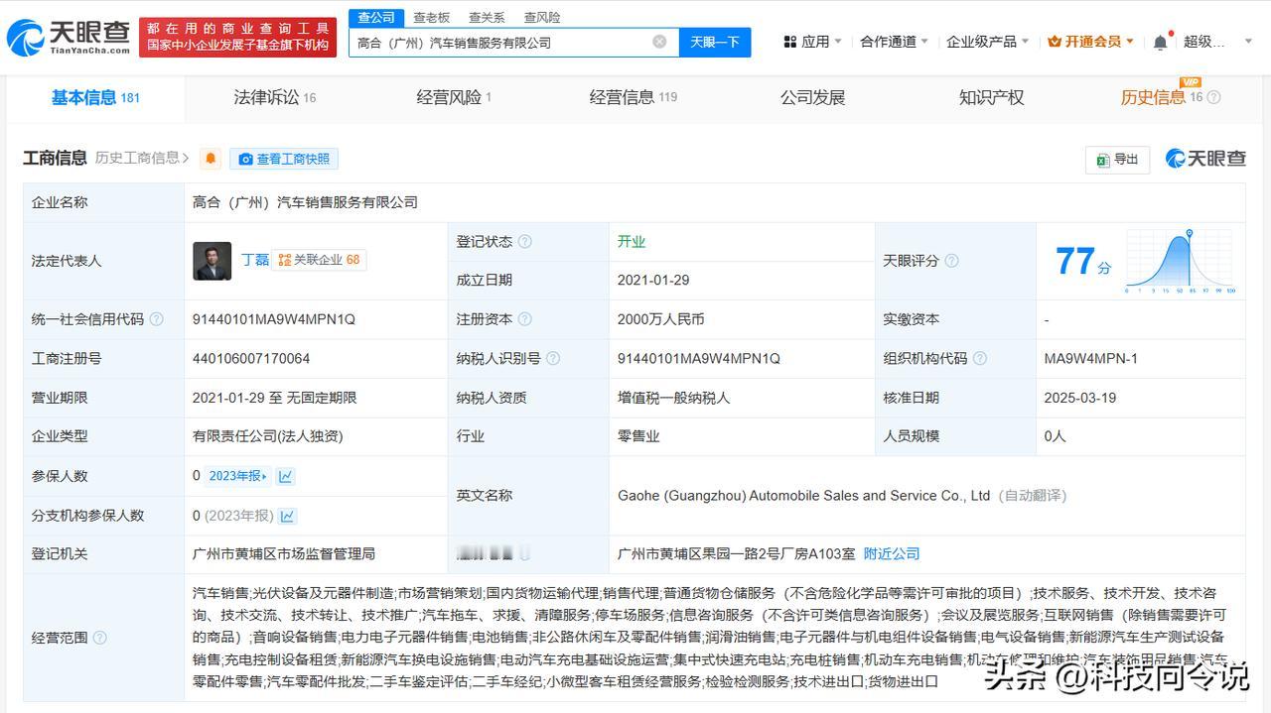
Task: Click the 天眼一下 search button
Action: pyautogui.click(x=715, y=42)
